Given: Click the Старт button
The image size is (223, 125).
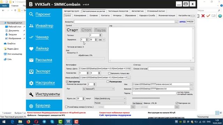Looking at the screenshot, I should (x=72, y=30).
